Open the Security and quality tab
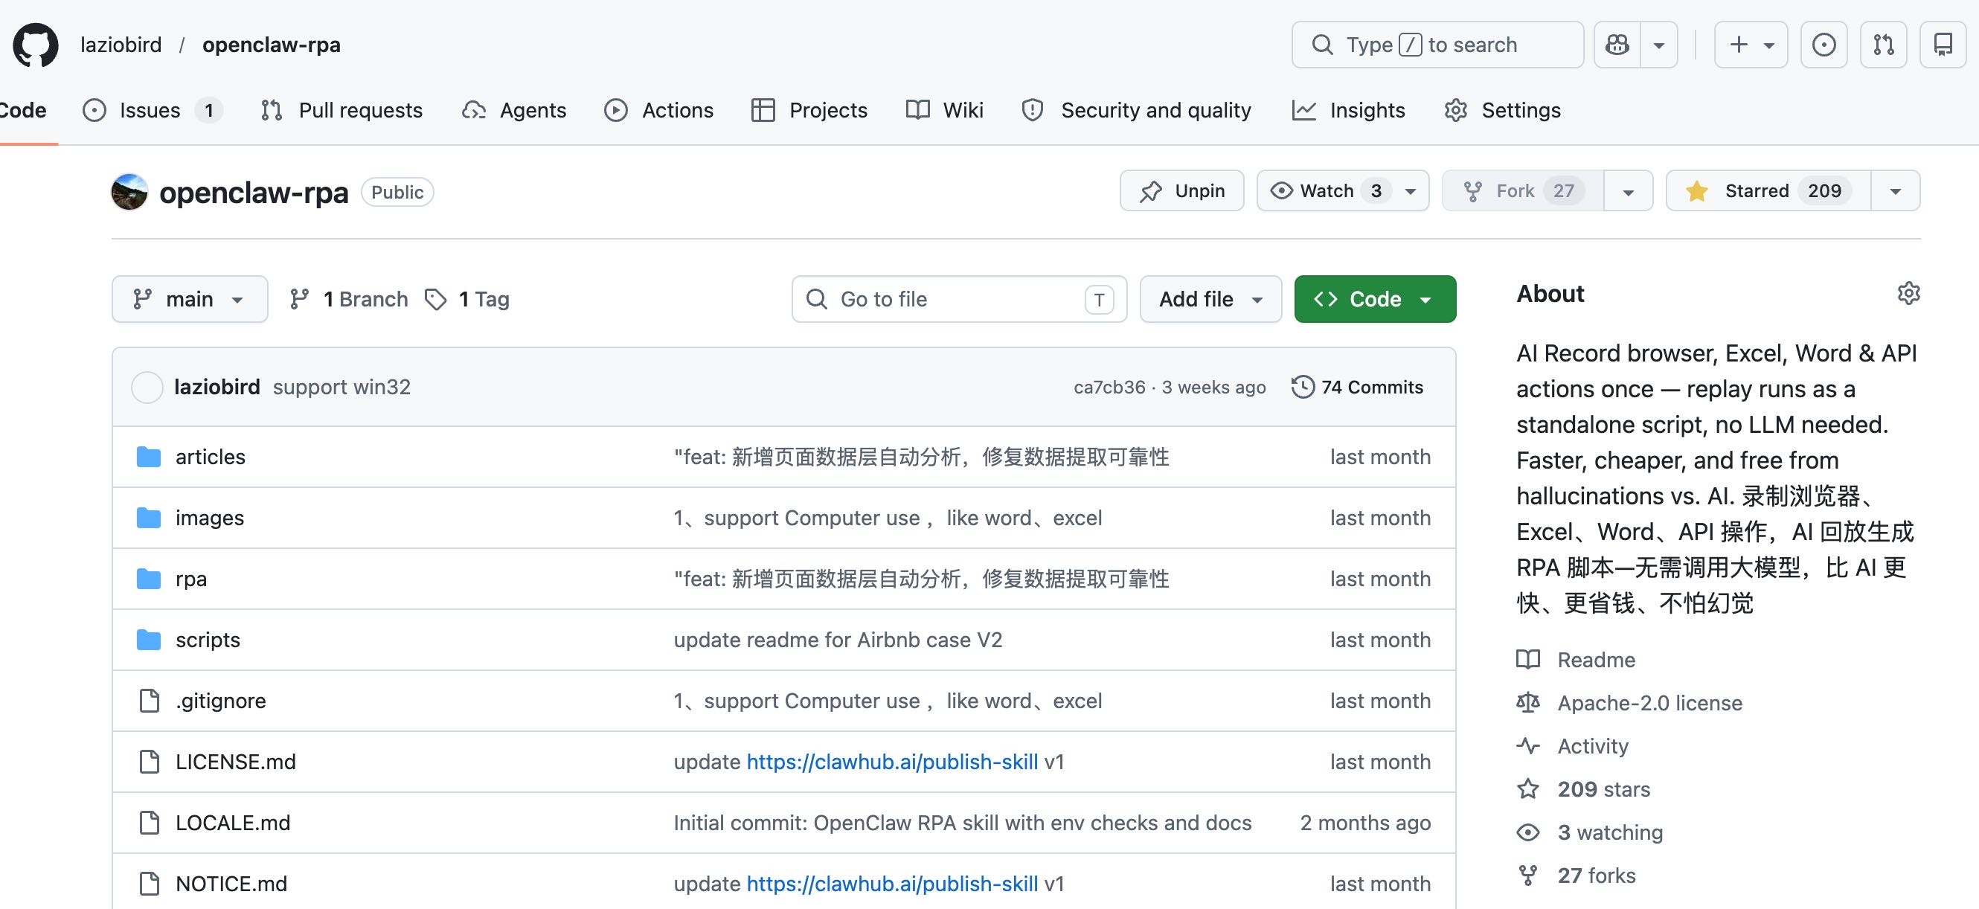This screenshot has height=909, width=1979. click(1136, 110)
